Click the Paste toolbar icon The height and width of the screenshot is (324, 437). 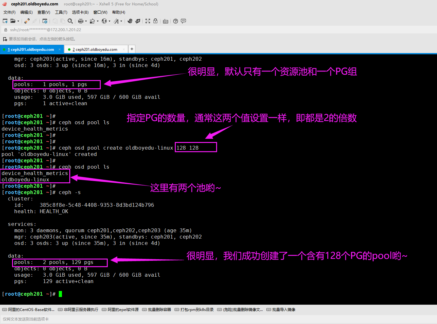click(x=63, y=21)
